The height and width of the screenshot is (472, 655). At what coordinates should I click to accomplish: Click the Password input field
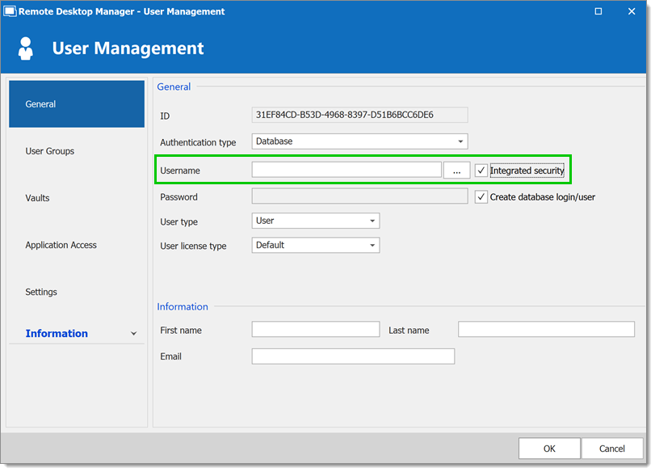[x=359, y=196]
